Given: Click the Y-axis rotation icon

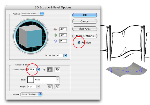Looking at the screenshot, I should [55, 35].
